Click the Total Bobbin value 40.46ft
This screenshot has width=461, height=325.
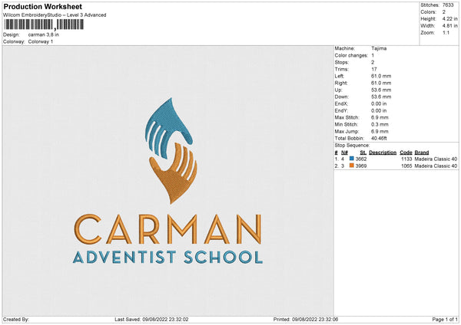coord(379,138)
